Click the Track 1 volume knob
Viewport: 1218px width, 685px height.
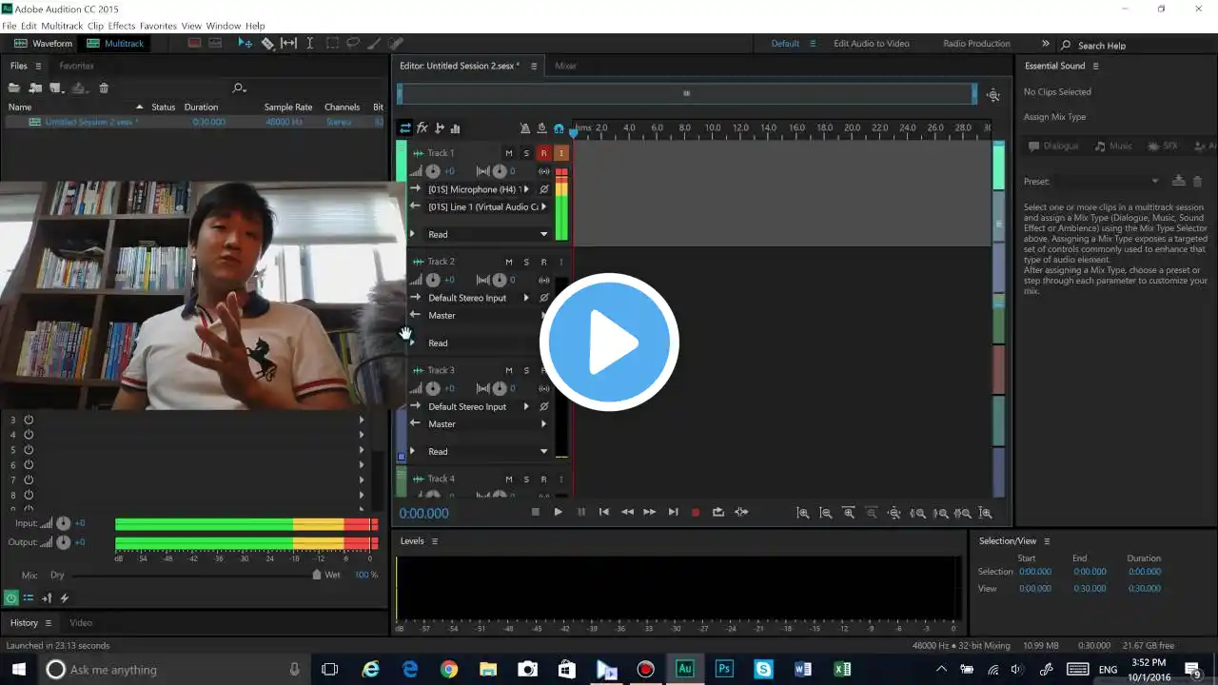(433, 171)
